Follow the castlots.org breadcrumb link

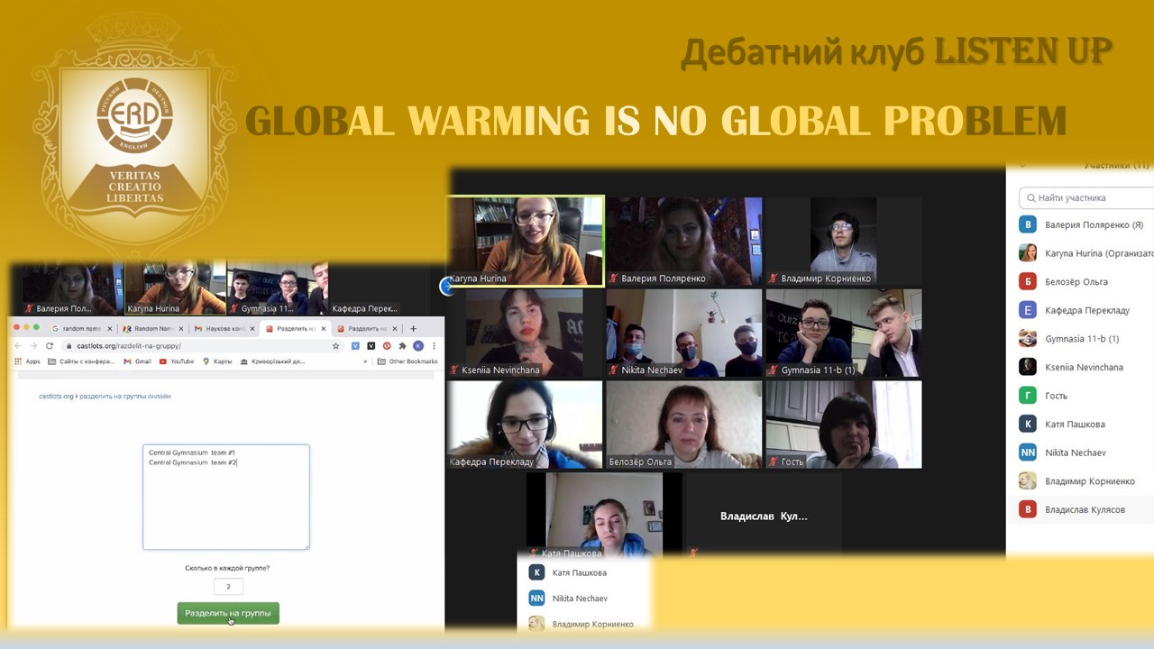[x=56, y=397]
